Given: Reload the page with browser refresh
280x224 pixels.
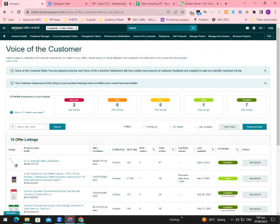Looking at the screenshot, I should (x=18, y=12).
